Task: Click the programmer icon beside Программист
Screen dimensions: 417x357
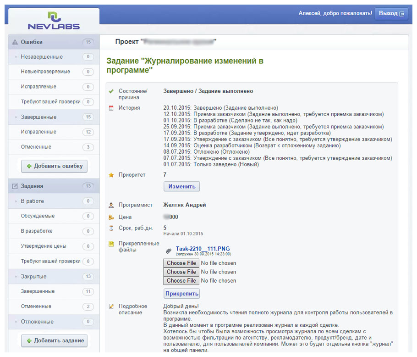Action: pos(111,206)
